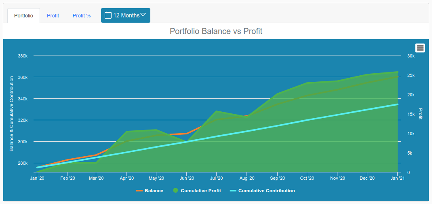The width and height of the screenshot is (432, 204).
Task: Click the cyan Cumulative Contribution legend swatch
Action: (233, 191)
